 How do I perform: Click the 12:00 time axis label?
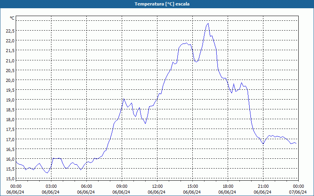(157, 187)
